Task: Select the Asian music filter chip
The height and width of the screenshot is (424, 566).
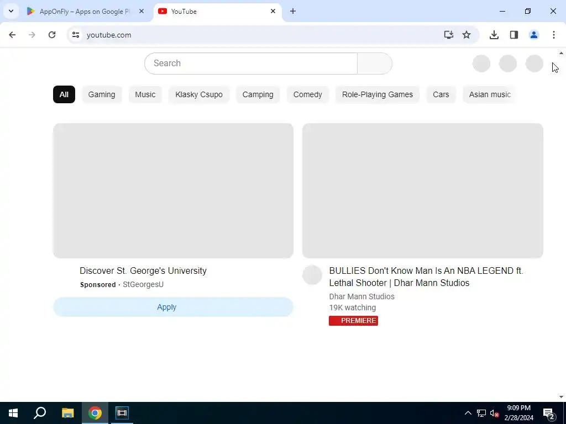Action: click(490, 94)
